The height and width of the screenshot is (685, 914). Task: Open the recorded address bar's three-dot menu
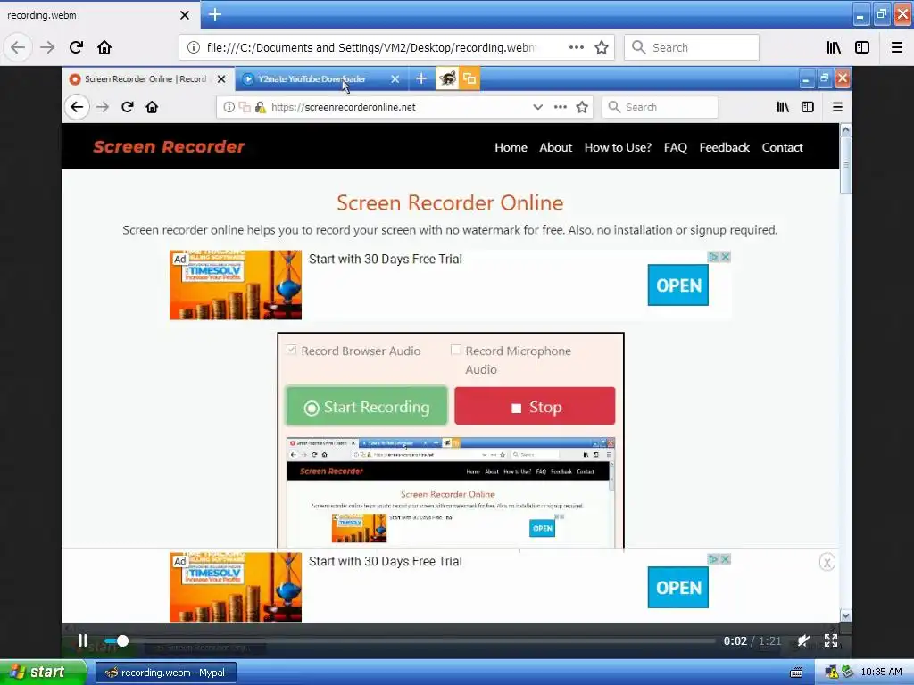[561, 107]
